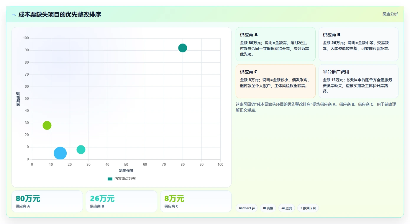Click the 影响强度 x-axis title

pos(126,171)
